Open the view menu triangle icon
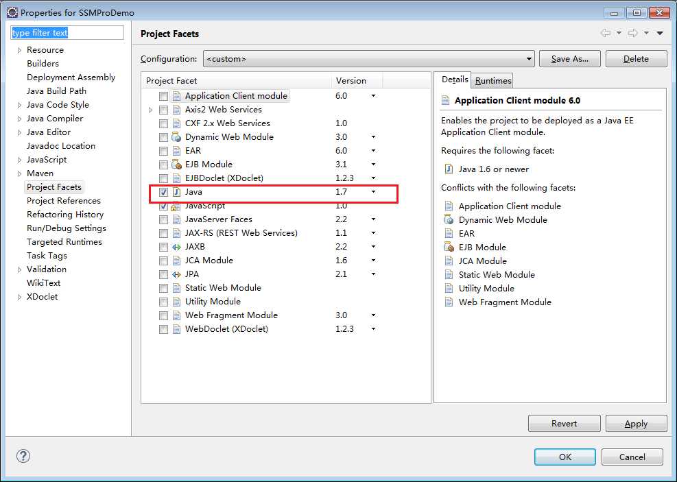677x482 pixels. (x=660, y=33)
